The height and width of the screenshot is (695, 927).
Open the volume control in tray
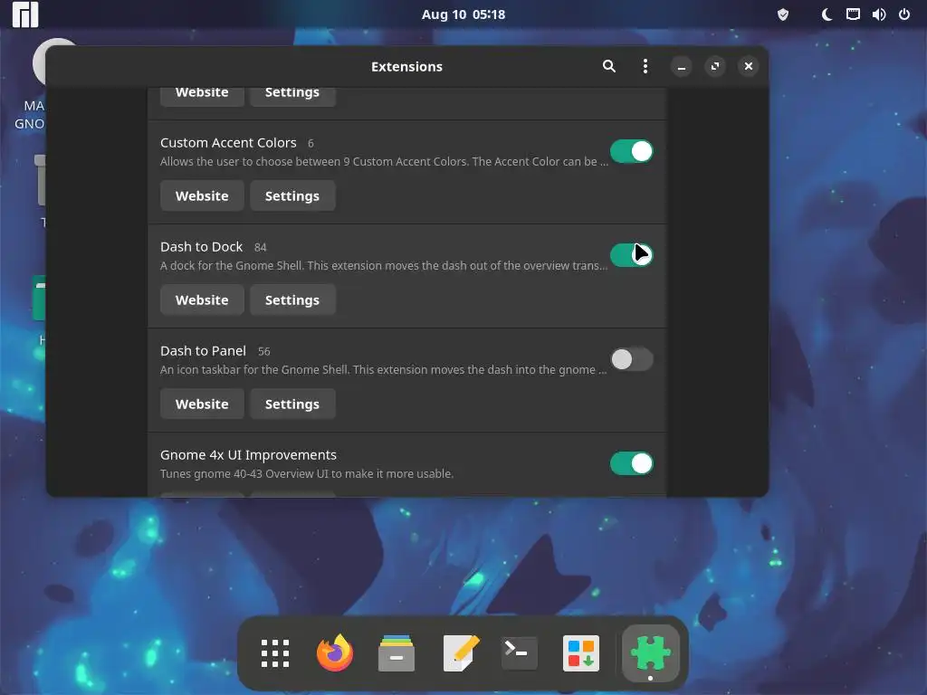point(878,14)
